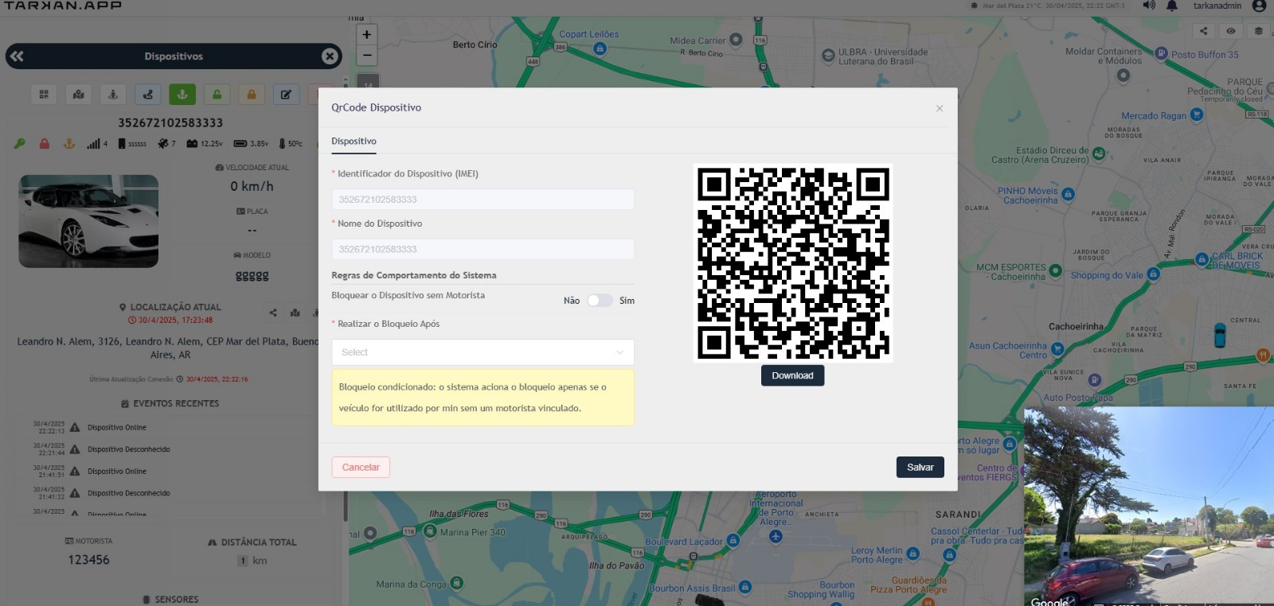Click the vehicle battery 12.25v icon
This screenshot has height=606, width=1274.
pyautogui.click(x=192, y=143)
